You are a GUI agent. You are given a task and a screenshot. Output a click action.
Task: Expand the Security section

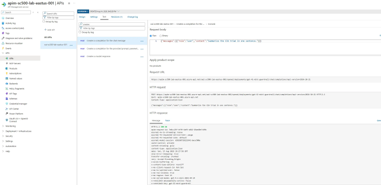tap(3, 136)
